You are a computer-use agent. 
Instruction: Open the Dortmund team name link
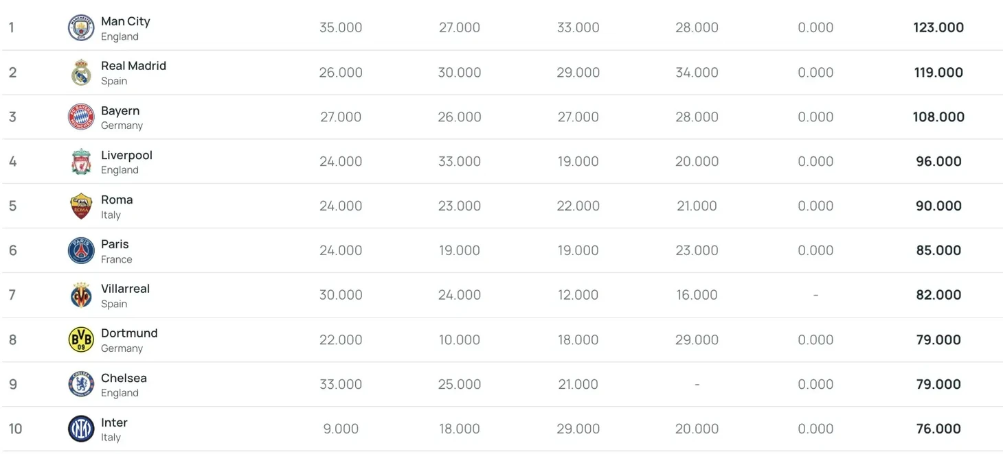(x=129, y=333)
